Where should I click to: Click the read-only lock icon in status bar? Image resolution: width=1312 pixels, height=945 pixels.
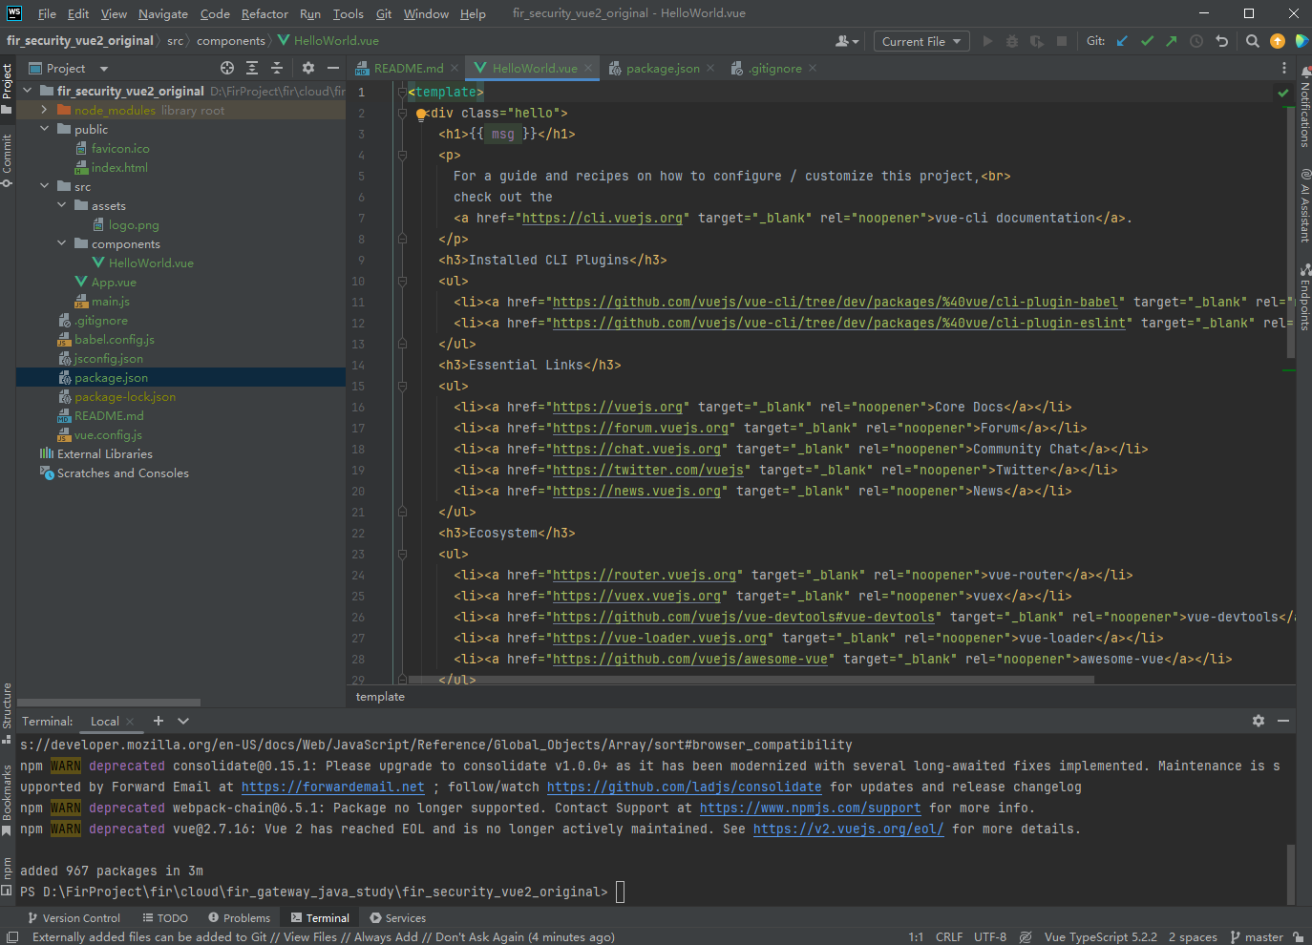tap(1298, 937)
